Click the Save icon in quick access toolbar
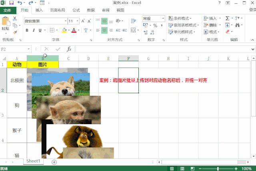The height and width of the screenshot is (171, 256). coord(11,3)
